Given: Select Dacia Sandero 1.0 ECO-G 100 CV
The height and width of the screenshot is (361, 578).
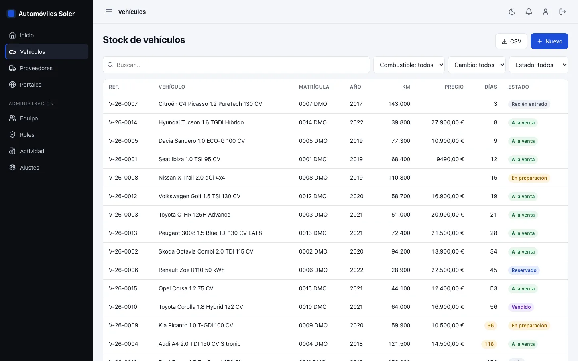Looking at the screenshot, I should pyautogui.click(x=201, y=141).
